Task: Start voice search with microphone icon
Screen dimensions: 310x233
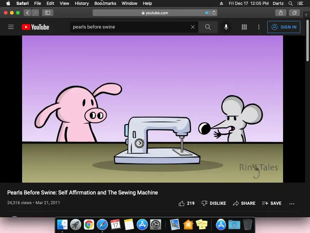Action: tap(226, 27)
